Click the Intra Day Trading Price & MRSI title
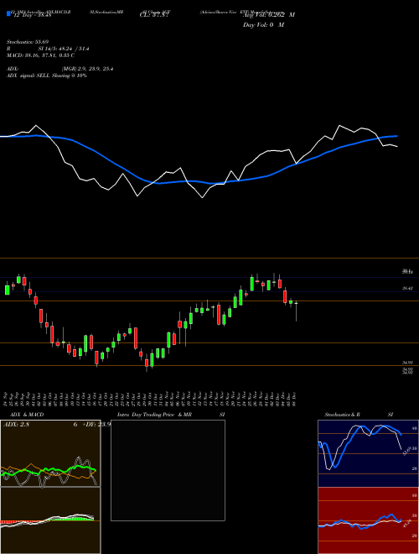Viewport: 419px width, 554px height. point(172,415)
